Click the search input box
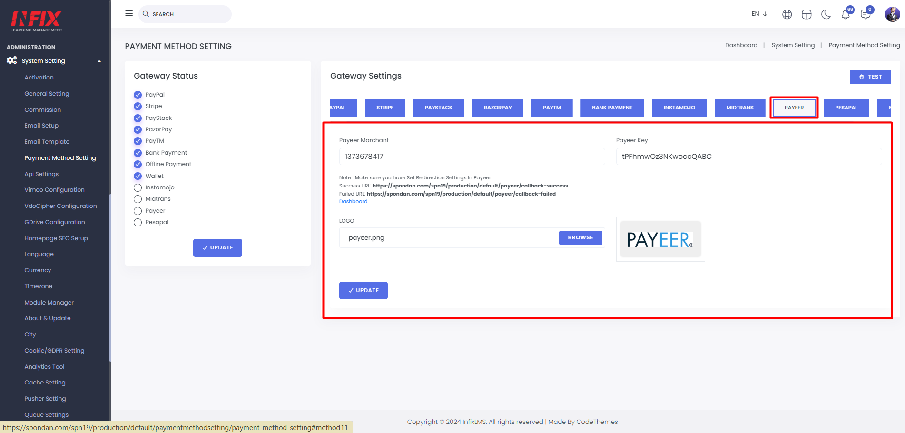This screenshot has height=433, width=905. pos(185,14)
